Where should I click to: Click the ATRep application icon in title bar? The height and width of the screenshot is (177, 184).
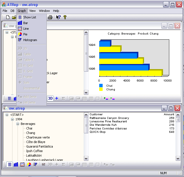[4, 5]
